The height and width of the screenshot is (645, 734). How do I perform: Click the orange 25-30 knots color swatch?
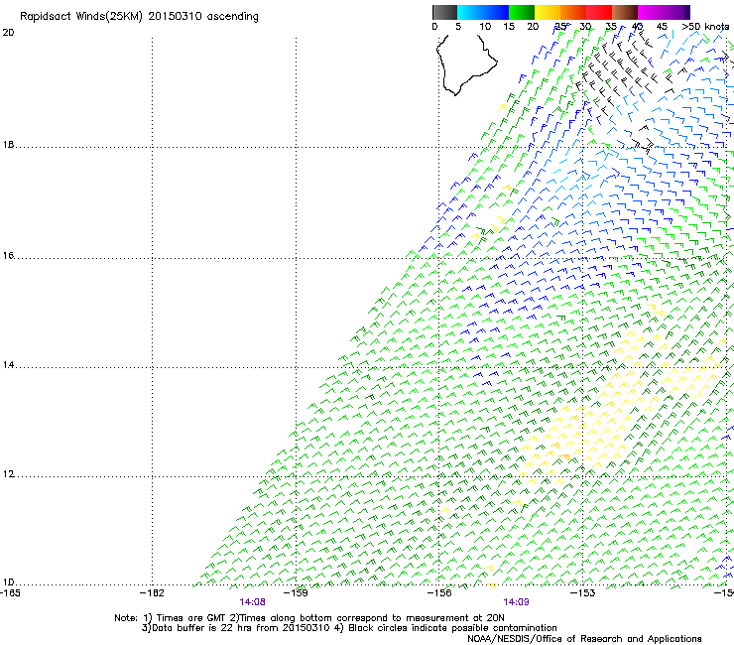pyautogui.click(x=573, y=12)
